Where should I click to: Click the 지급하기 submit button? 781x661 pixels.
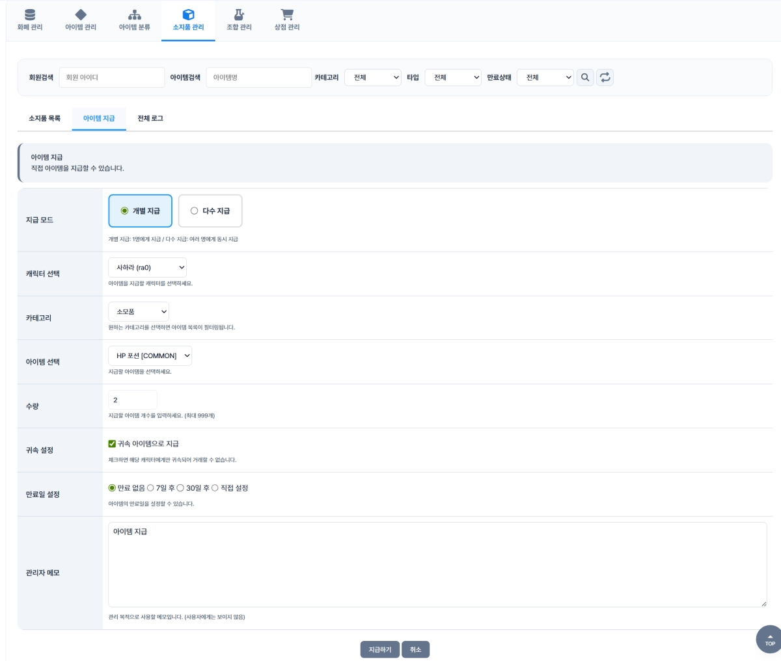(x=379, y=650)
